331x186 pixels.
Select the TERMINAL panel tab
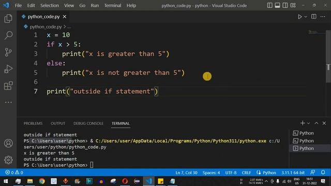click(121, 123)
